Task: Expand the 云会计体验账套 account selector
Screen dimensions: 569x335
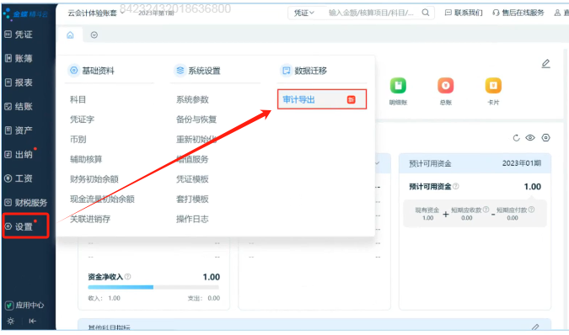Action: coord(96,13)
